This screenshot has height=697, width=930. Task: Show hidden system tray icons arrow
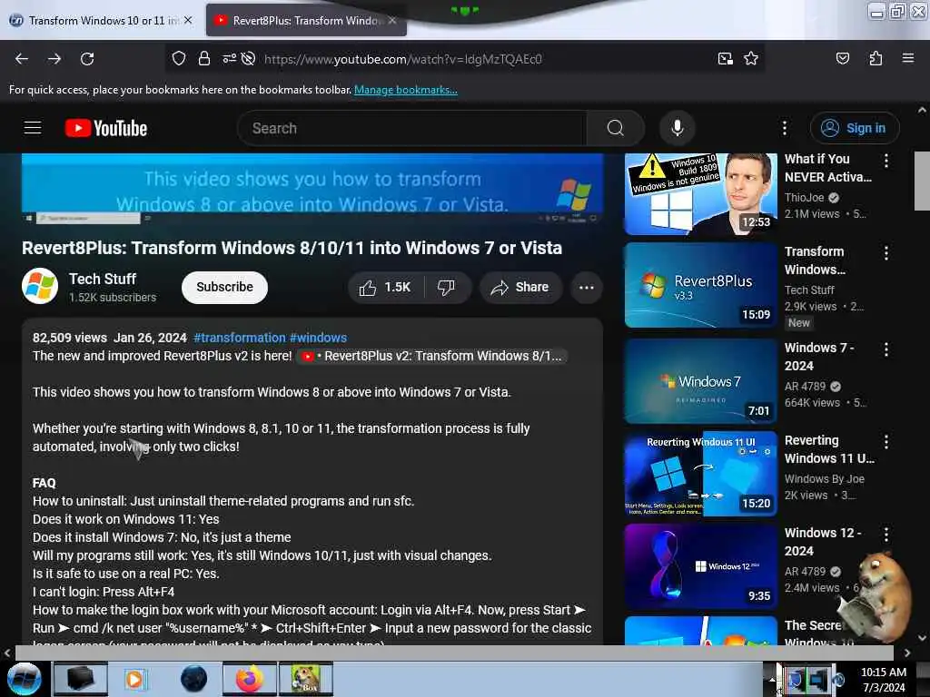[x=772, y=679]
